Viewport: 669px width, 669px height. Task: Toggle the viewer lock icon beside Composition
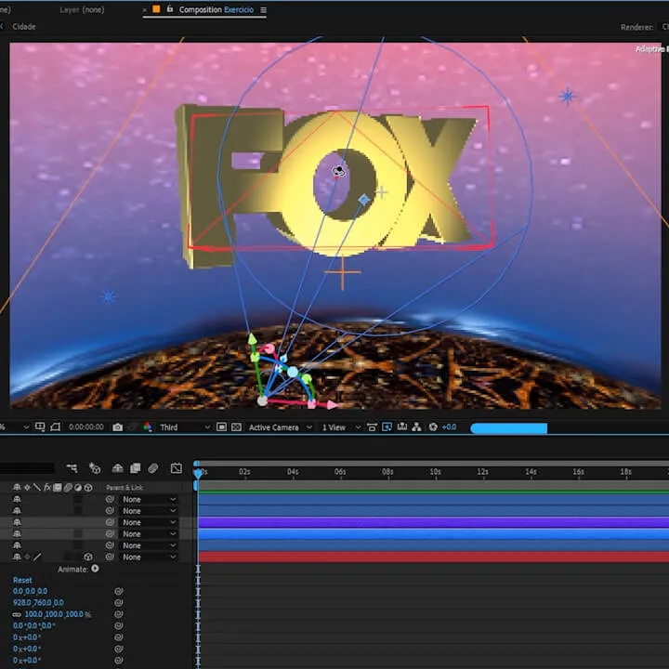(x=170, y=9)
